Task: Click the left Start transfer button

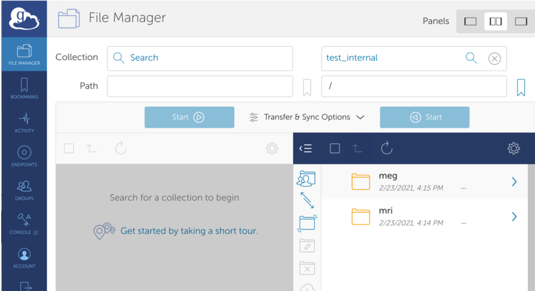Action: pos(189,117)
